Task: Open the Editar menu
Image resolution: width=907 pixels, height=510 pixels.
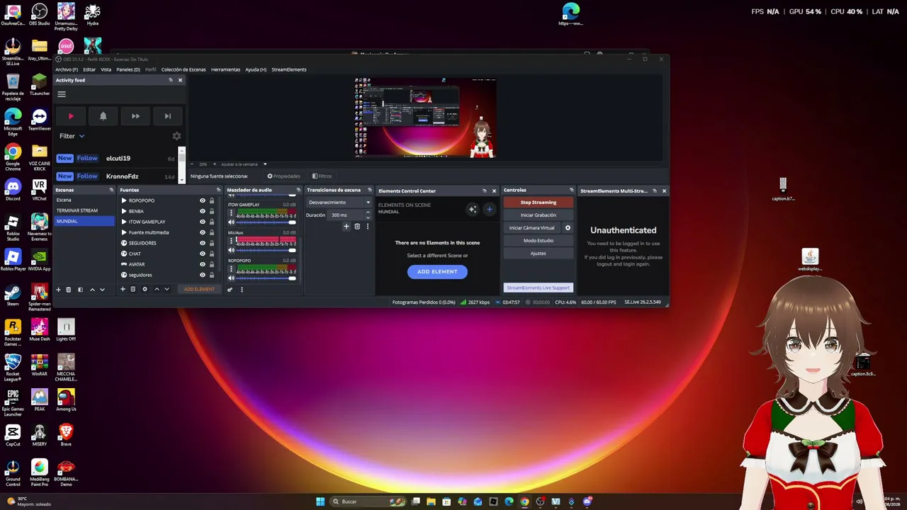Action: [x=89, y=69]
